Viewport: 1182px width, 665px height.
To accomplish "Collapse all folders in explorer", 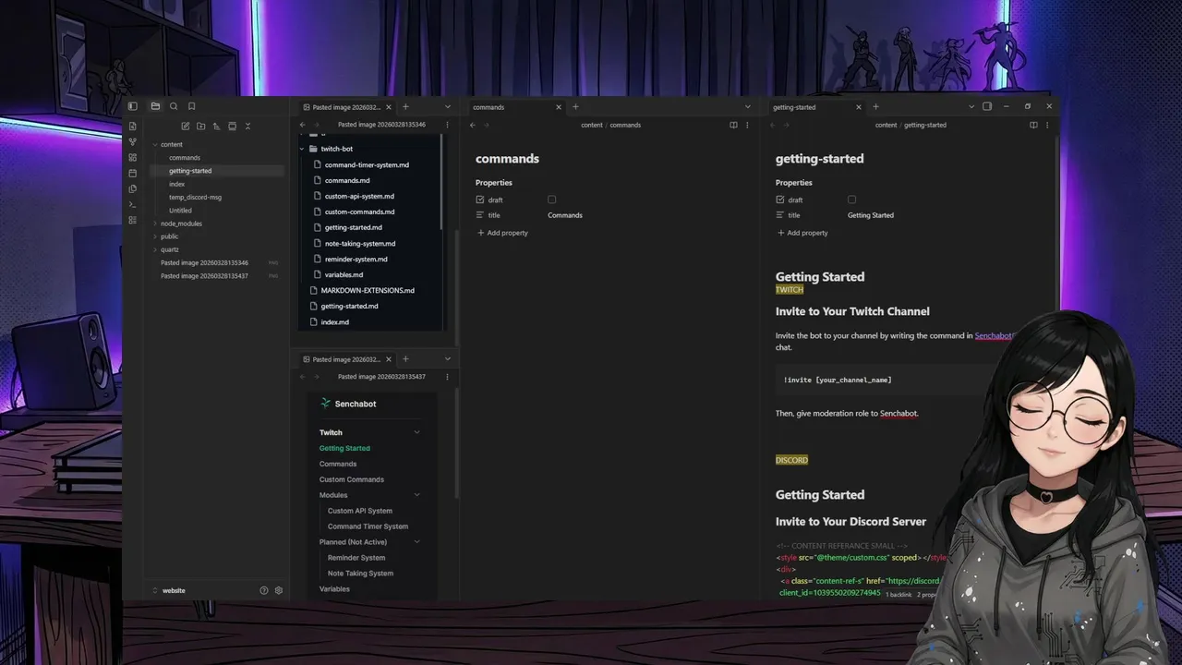I will [x=247, y=126].
